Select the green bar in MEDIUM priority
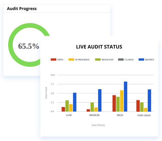The height and width of the screenshot is (141, 162). point(92,107)
